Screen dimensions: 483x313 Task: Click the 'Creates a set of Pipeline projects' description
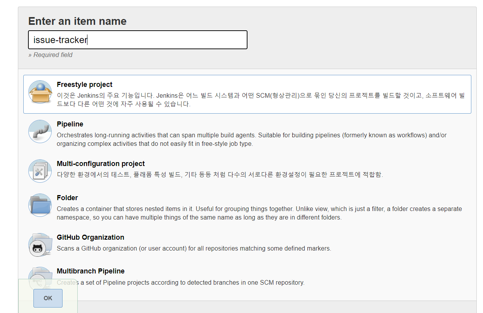[181, 282]
